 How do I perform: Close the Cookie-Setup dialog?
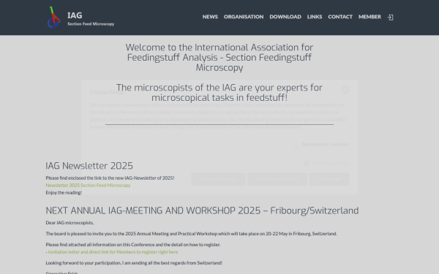pyautogui.click(x=345, y=90)
